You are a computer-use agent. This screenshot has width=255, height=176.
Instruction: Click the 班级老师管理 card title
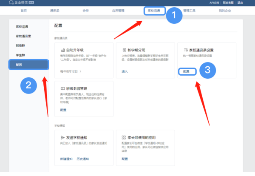[77, 89]
